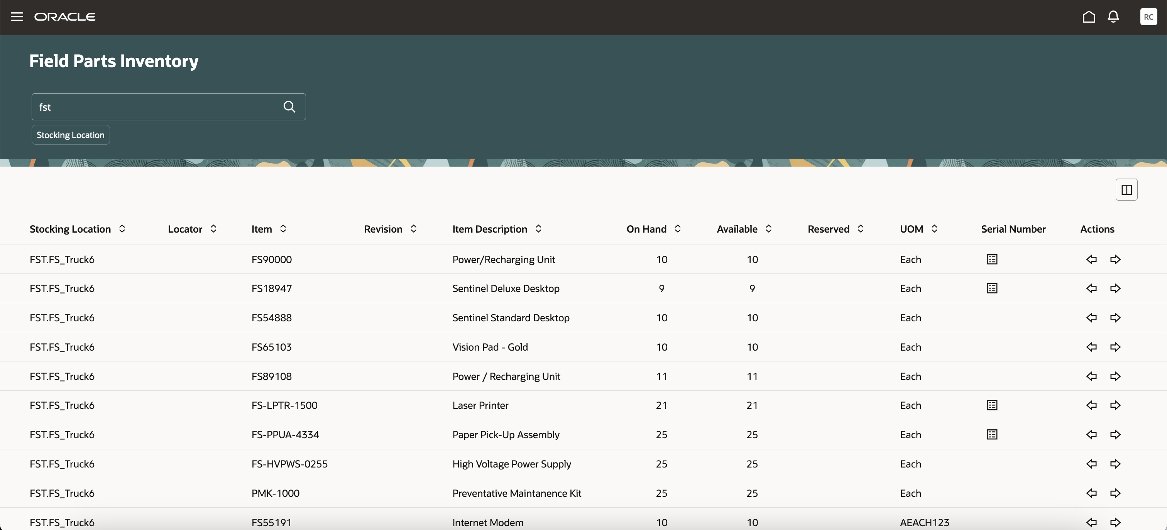
Task: Sort by On Hand quantity
Action: tap(677, 229)
